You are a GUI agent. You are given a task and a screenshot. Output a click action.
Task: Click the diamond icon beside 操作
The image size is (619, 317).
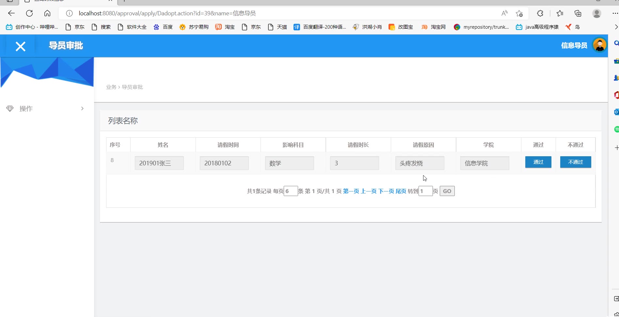pyautogui.click(x=10, y=109)
